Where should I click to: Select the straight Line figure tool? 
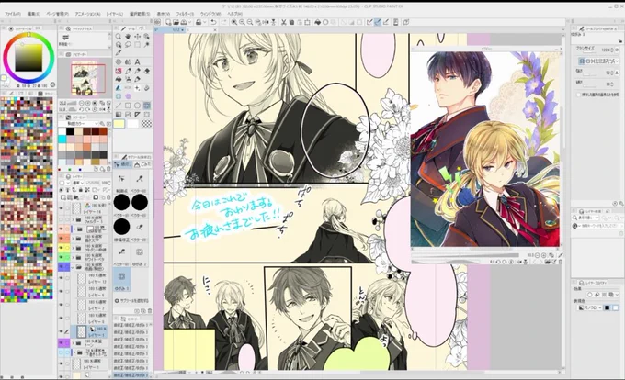pyautogui.click(x=119, y=106)
